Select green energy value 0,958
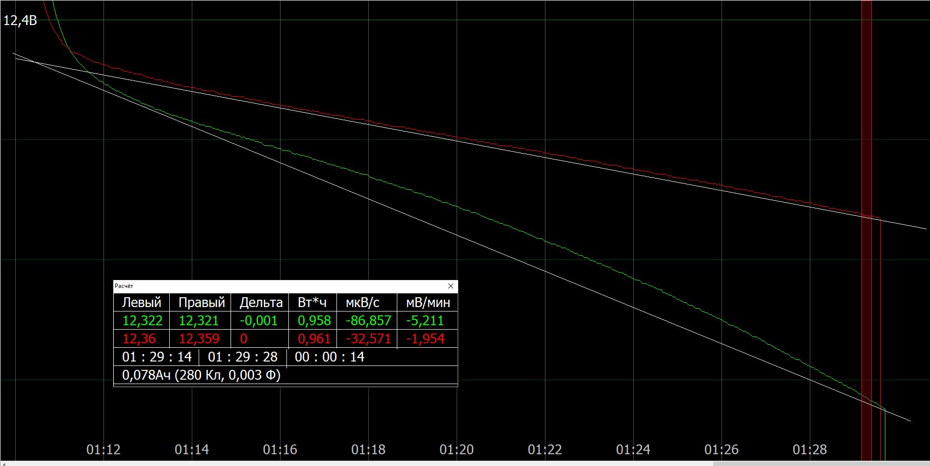Screen dimensions: 930x466 314,321
